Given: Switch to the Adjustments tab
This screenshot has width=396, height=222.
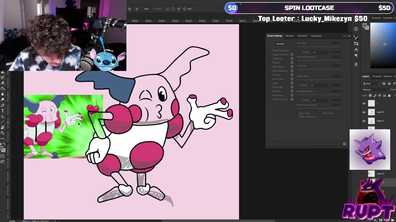Looking at the screenshot, I should tap(388, 76).
